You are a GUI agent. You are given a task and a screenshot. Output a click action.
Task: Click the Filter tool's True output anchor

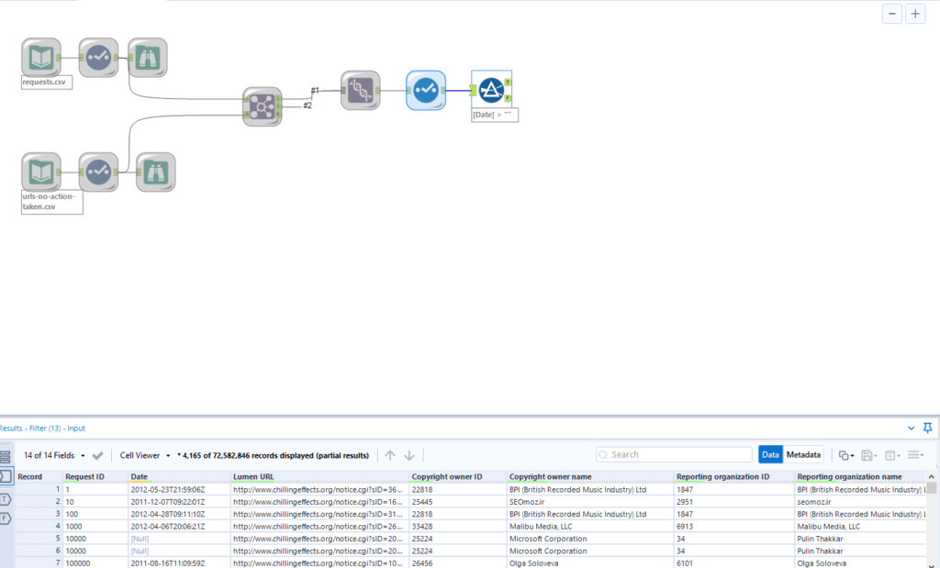tap(508, 82)
